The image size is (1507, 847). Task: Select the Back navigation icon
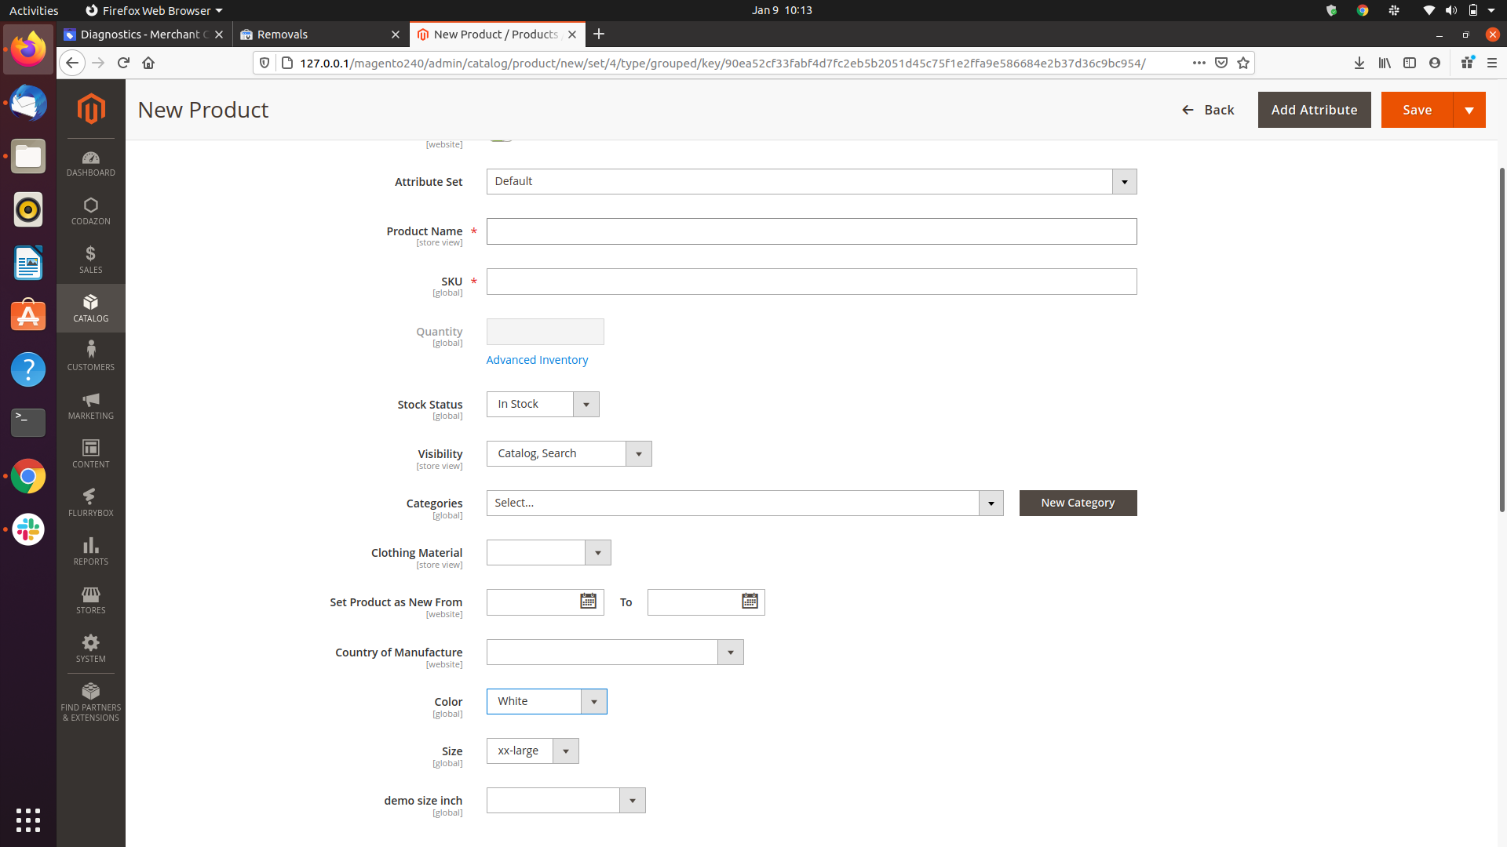tap(1188, 110)
